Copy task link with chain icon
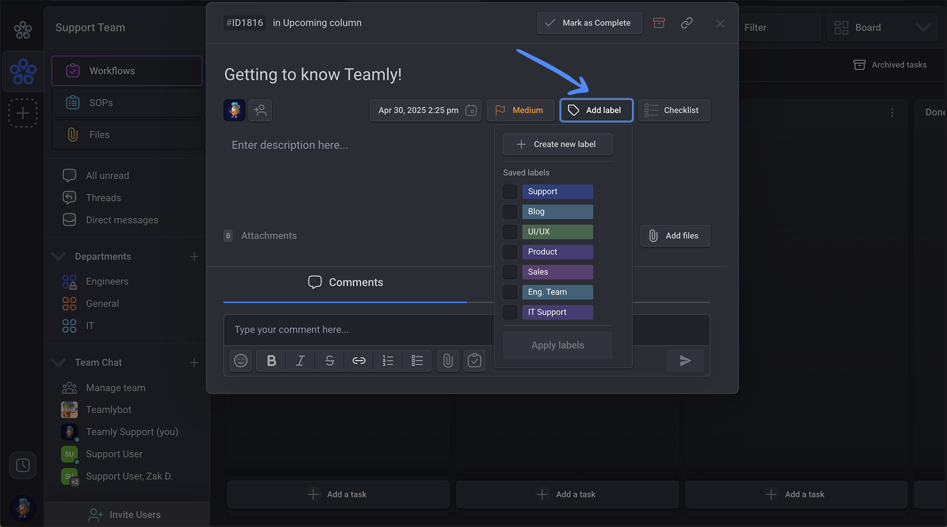Image resolution: width=947 pixels, height=527 pixels. (x=687, y=23)
